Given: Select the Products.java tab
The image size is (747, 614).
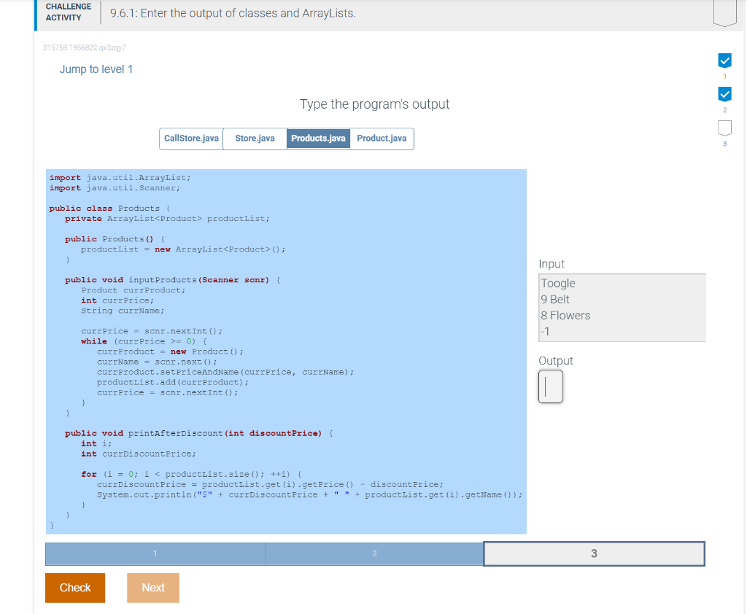Looking at the screenshot, I should 318,139.
